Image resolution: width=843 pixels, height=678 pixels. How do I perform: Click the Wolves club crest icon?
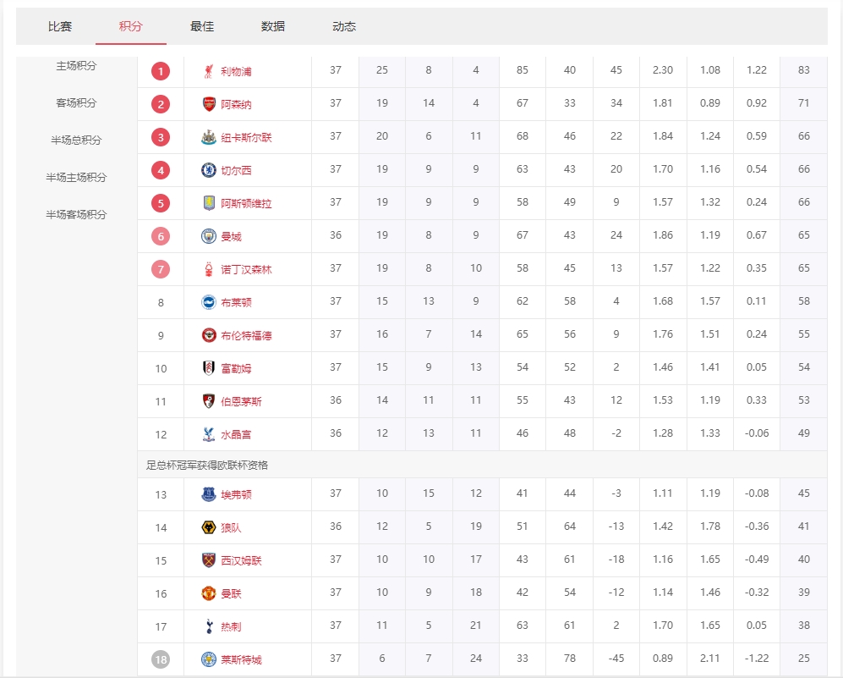209,527
